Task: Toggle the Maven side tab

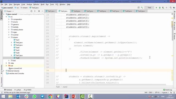Action: pyautogui.click(x=175, y=36)
